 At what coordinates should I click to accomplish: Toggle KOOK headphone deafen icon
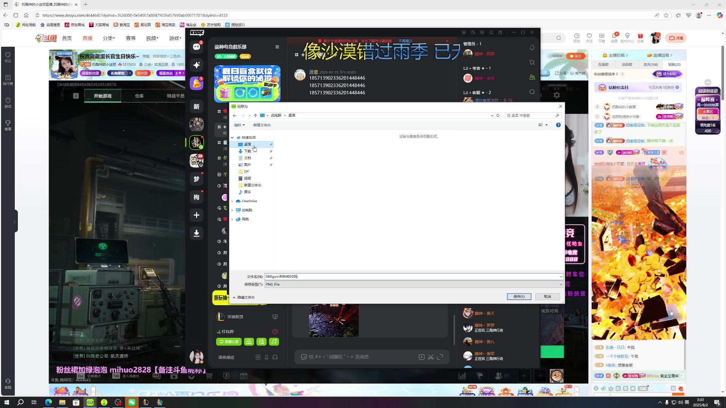tap(275, 357)
